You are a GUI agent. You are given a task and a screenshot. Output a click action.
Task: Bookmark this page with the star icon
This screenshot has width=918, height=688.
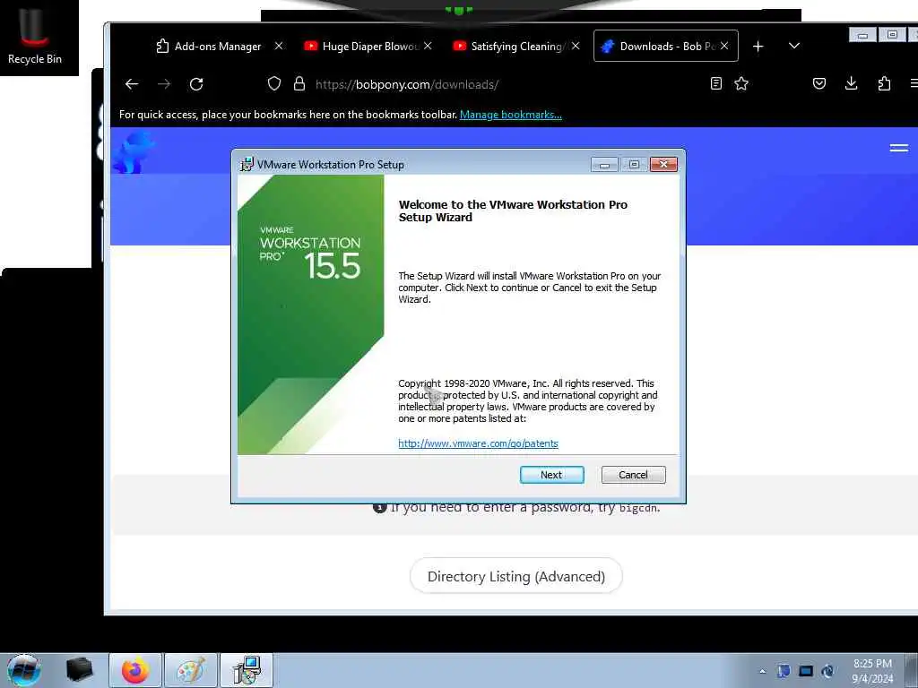741,83
